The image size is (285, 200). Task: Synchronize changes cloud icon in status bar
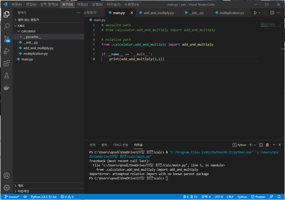pyautogui.click(x=25, y=197)
